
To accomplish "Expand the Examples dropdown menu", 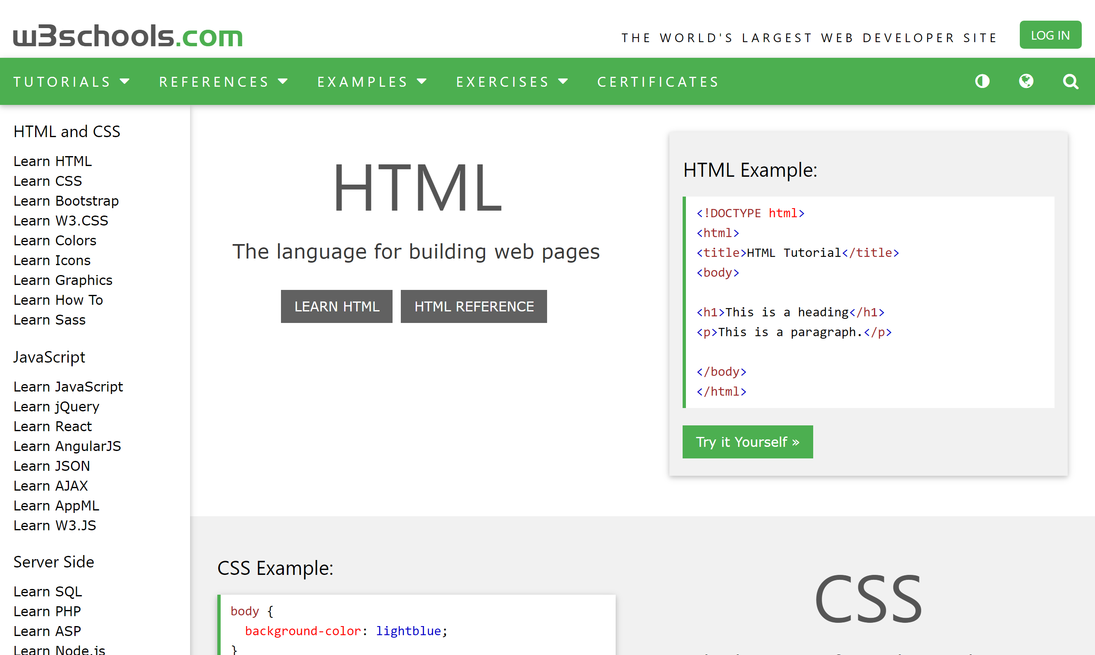I will (x=372, y=82).
